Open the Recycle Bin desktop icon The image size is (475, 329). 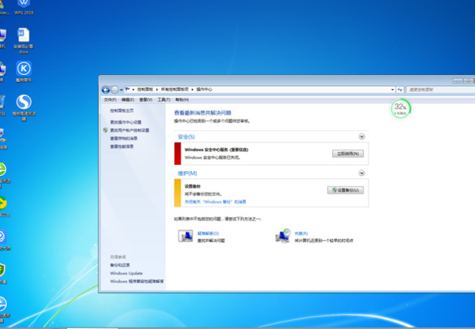[x=2, y=105]
